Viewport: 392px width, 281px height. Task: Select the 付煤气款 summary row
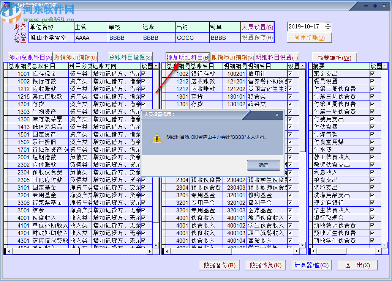click(x=345, y=134)
